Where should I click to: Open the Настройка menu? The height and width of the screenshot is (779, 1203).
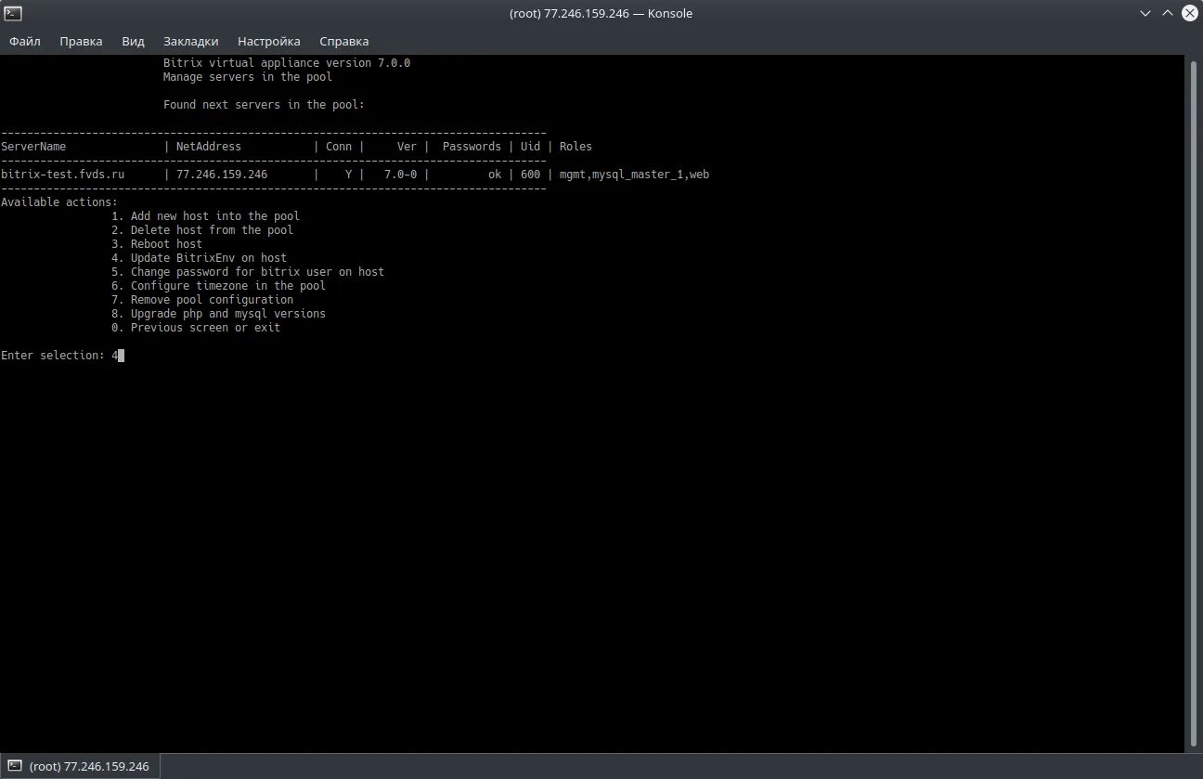268,41
